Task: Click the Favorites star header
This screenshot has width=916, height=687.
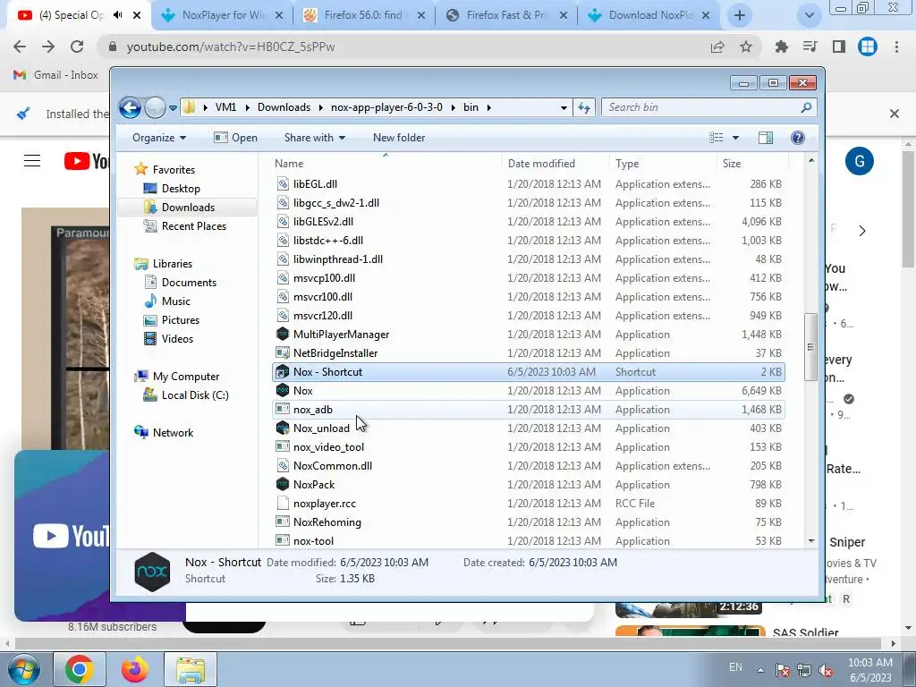Action: tap(140, 169)
